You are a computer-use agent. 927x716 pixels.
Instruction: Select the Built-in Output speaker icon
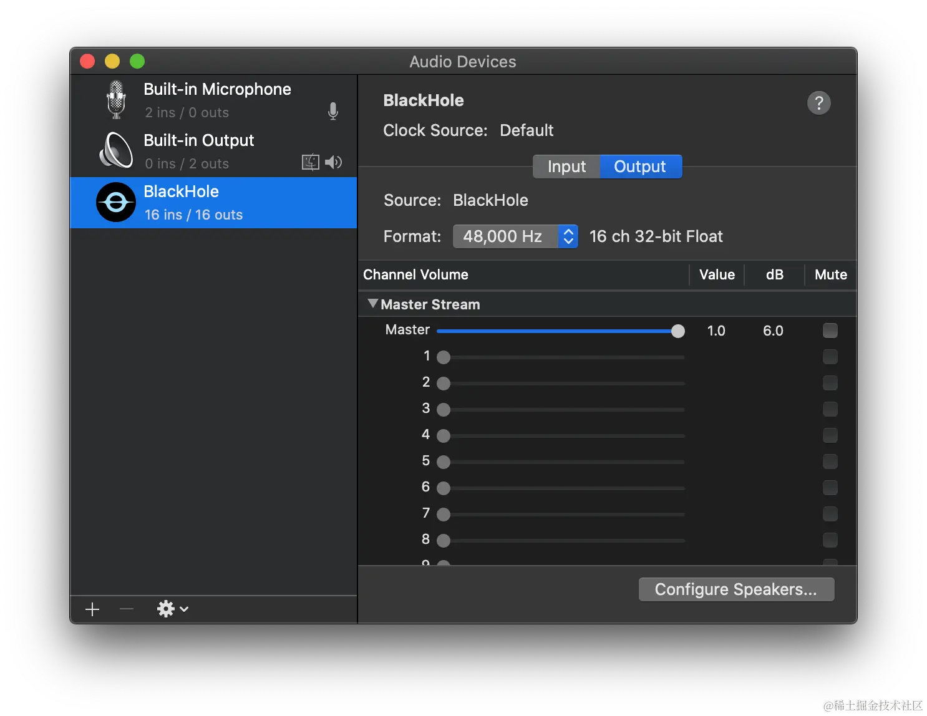115,150
